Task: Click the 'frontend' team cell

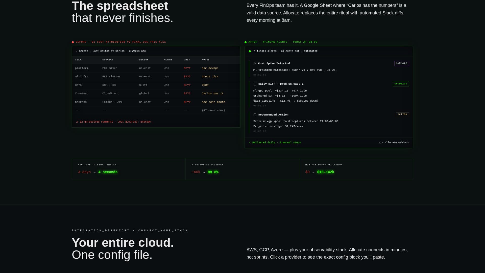Action: coord(82,94)
